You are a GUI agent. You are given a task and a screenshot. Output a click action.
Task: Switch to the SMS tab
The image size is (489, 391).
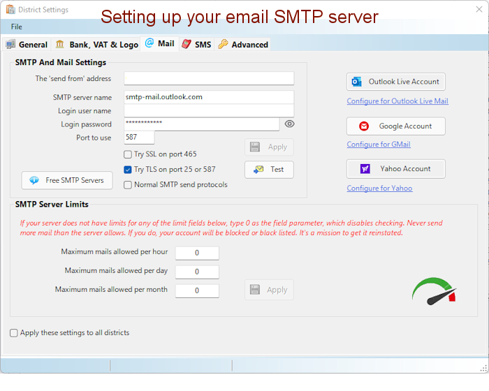tap(196, 45)
